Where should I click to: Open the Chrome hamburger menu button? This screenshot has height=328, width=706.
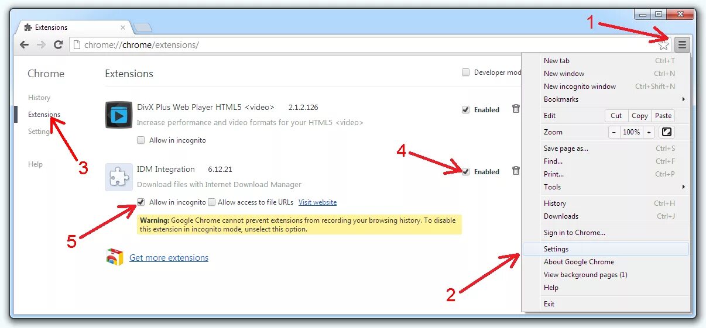pyautogui.click(x=682, y=44)
